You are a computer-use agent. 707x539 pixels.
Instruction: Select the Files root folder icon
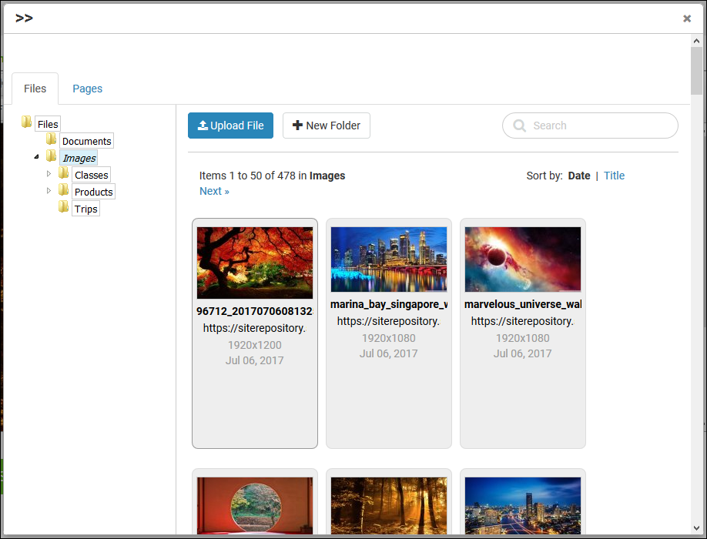click(x=26, y=123)
